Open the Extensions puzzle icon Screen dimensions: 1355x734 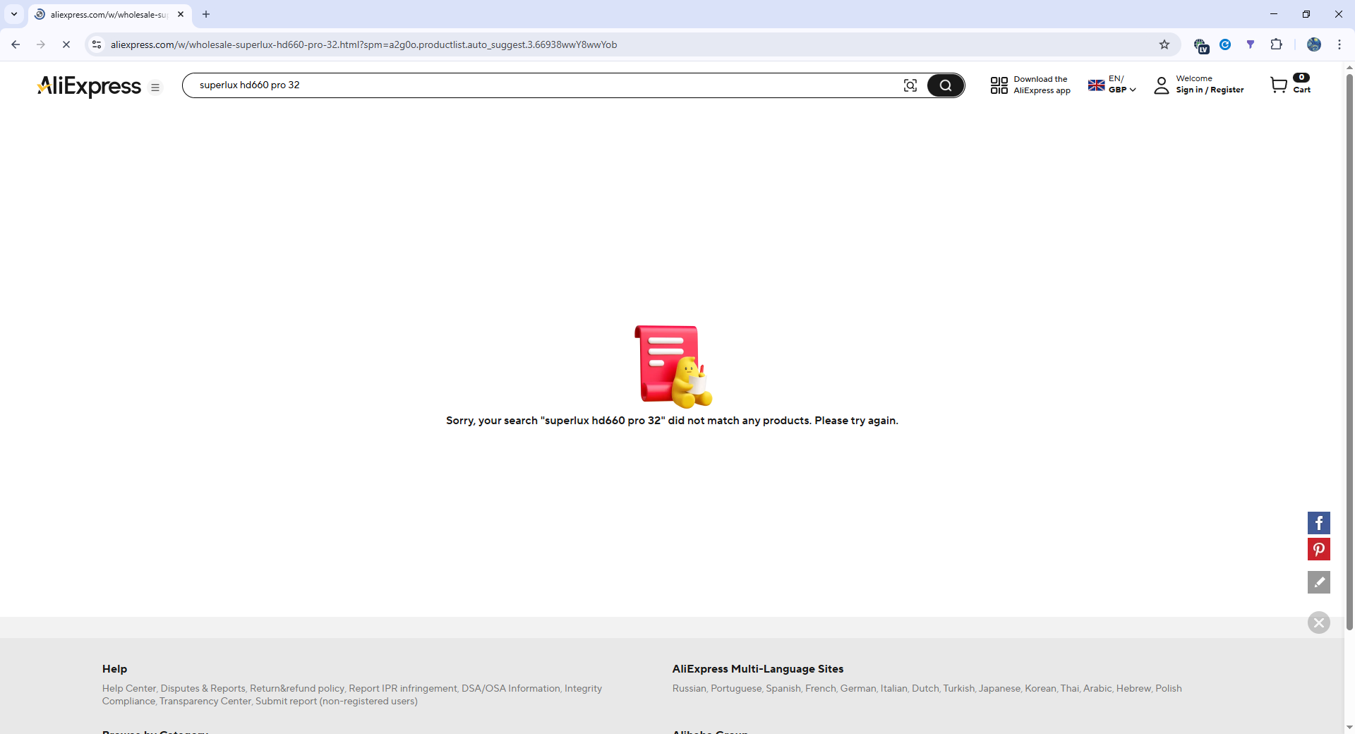click(1276, 44)
